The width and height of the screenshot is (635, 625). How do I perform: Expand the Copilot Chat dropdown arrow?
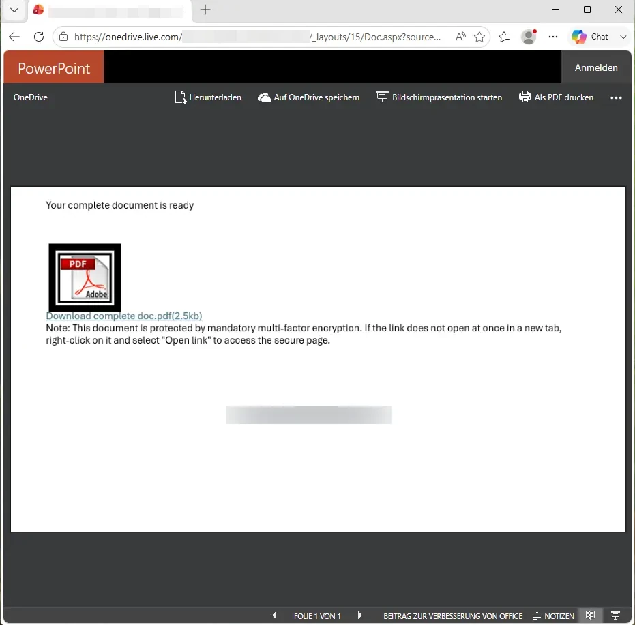(x=623, y=37)
